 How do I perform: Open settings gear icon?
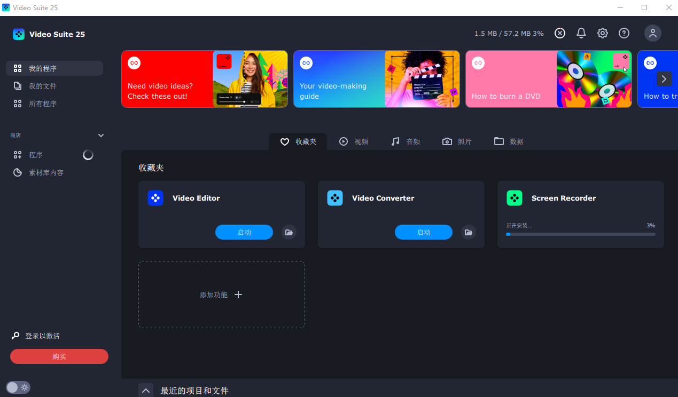[x=603, y=33]
